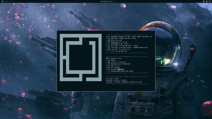
Task: Click the clock showing Thursday 19:42
Action: point(106,1)
